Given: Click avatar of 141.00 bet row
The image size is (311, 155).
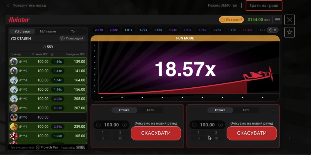Looking at the screenshot, I should [x=14, y=71].
